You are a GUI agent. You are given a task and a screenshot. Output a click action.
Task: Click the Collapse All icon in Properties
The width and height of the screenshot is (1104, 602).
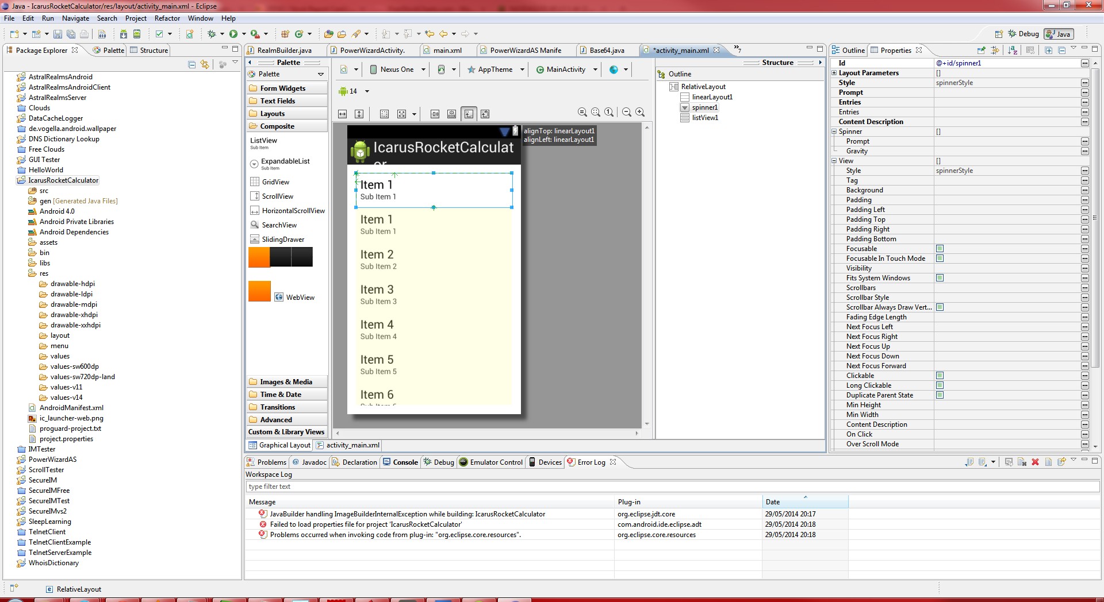[x=1061, y=51]
